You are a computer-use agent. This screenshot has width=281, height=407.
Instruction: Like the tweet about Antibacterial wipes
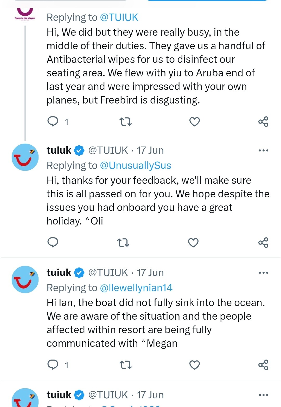tap(194, 122)
